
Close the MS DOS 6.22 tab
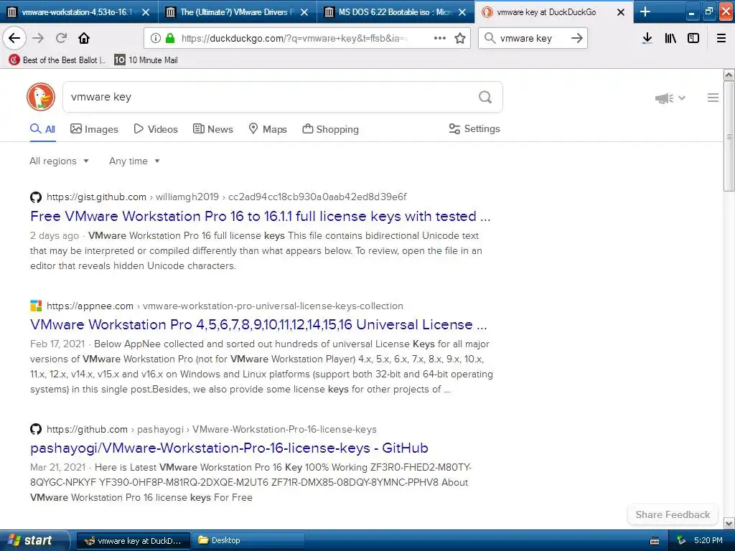click(x=462, y=12)
